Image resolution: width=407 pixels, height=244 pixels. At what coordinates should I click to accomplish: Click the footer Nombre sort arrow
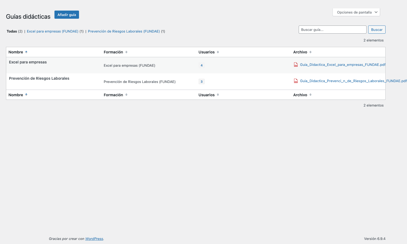(x=26, y=95)
